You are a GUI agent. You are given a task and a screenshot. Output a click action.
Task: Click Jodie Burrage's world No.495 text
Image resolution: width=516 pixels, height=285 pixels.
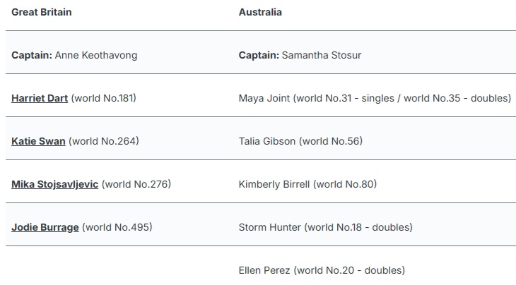(x=117, y=227)
